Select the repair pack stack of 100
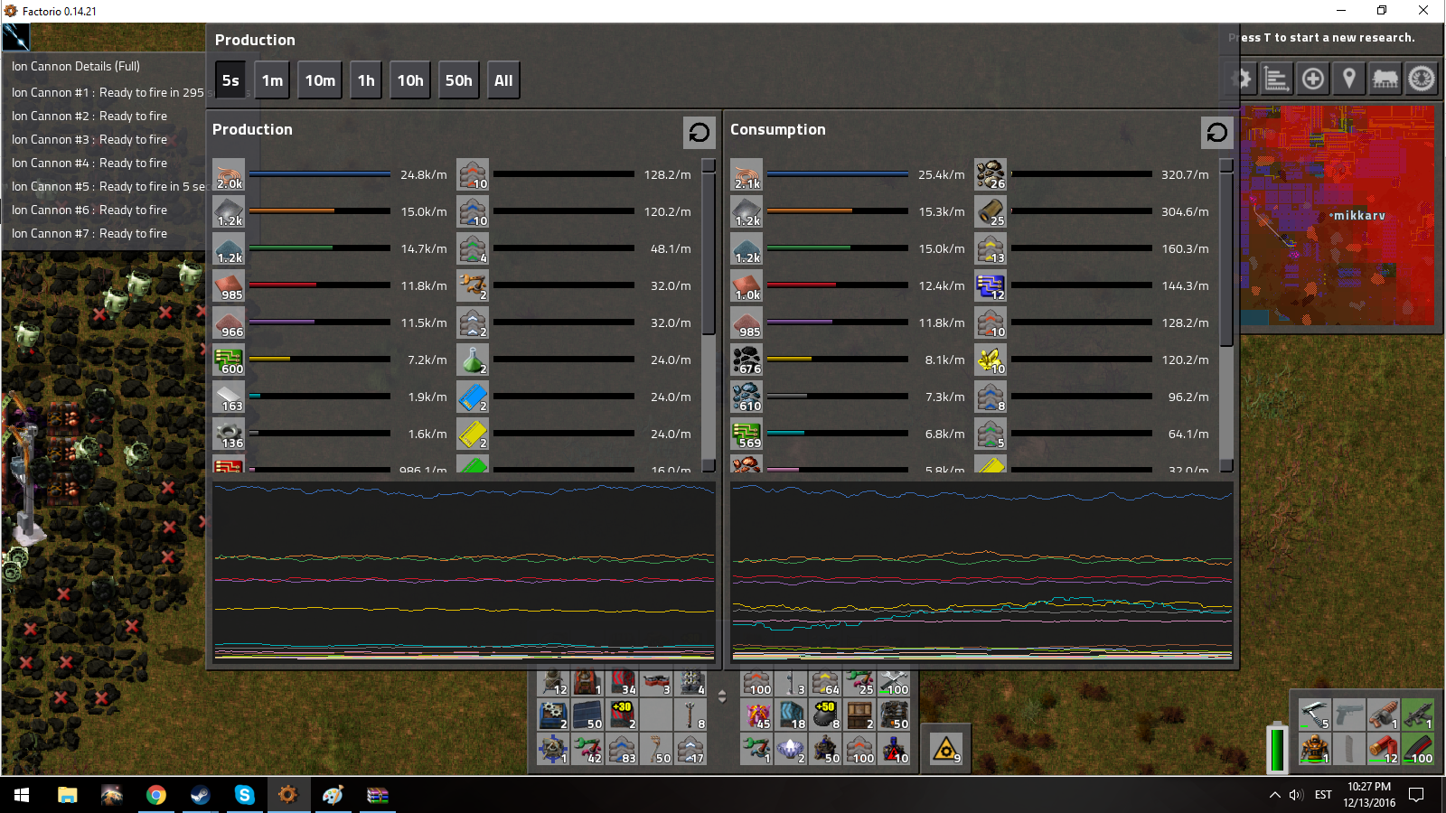 (895, 680)
